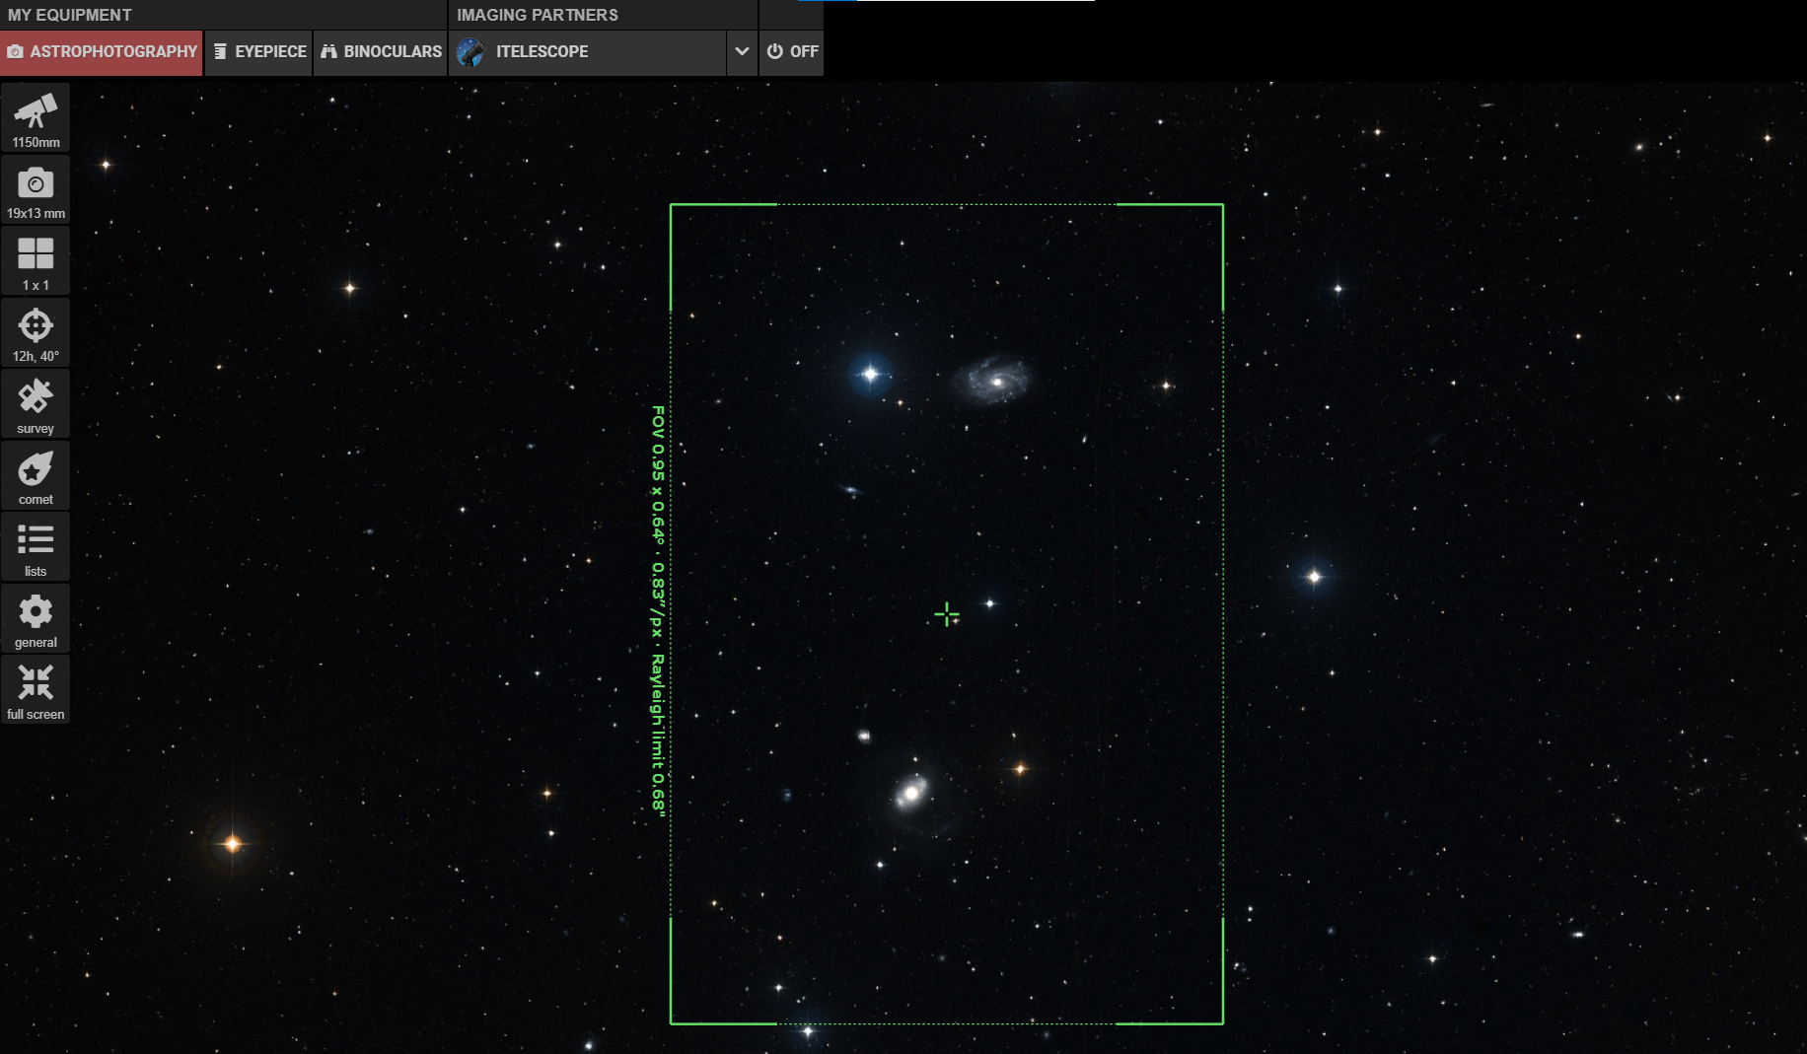
Task: Click the spiral galaxy in upper frame
Action: (991, 380)
